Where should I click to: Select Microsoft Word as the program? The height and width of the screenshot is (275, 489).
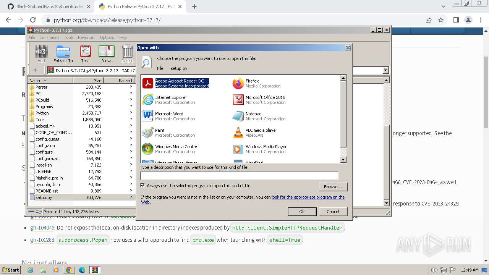(x=168, y=116)
